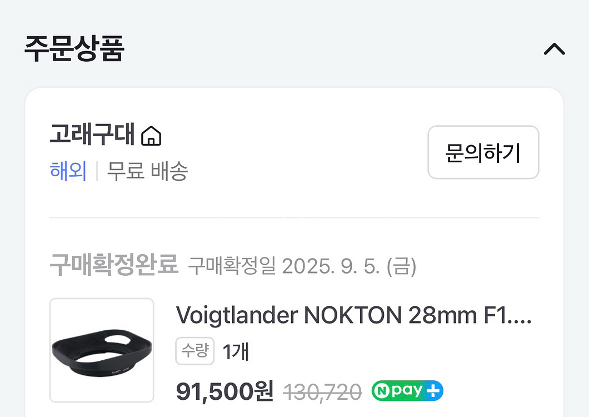This screenshot has width=589, height=417.
Task: Open the lens hood product thumbnail
Action: 102,350
